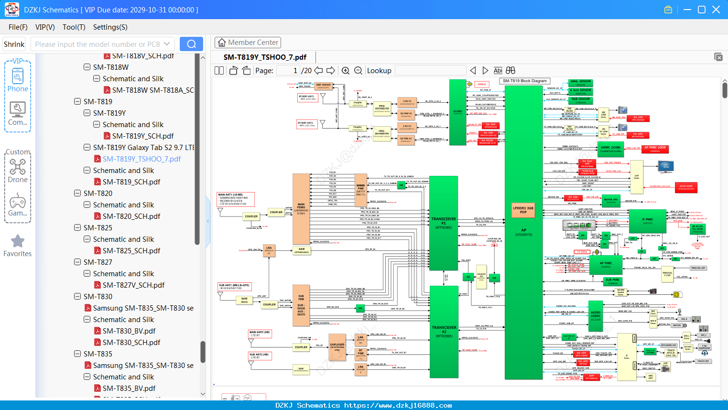The height and width of the screenshot is (410, 728).
Task: Open the Drone category icon
Action: [x=18, y=170]
